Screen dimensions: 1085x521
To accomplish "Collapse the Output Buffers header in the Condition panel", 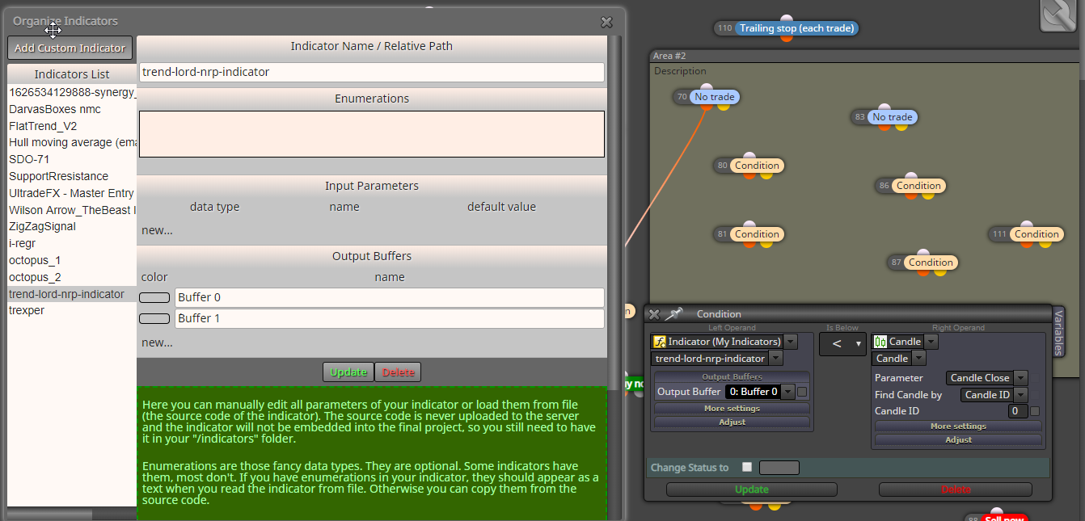I will (x=732, y=376).
